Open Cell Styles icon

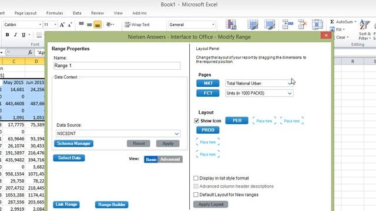(270, 25)
